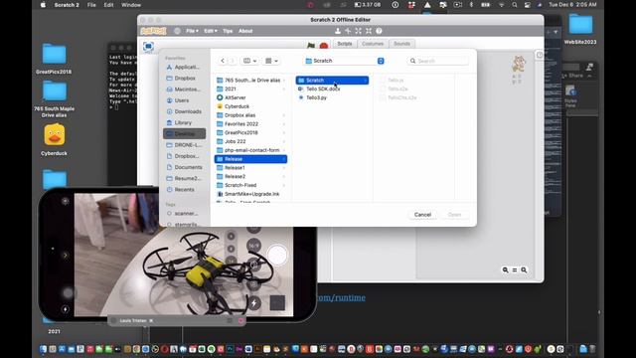Select SmartMike+Upgrade.lnk file
Image resolution: width=636 pixels, height=358 pixels.
[250, 194]
